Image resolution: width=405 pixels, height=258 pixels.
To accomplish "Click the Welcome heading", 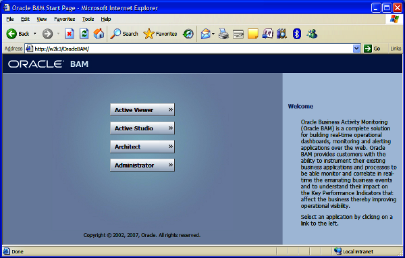I will [x=300, y=106].
